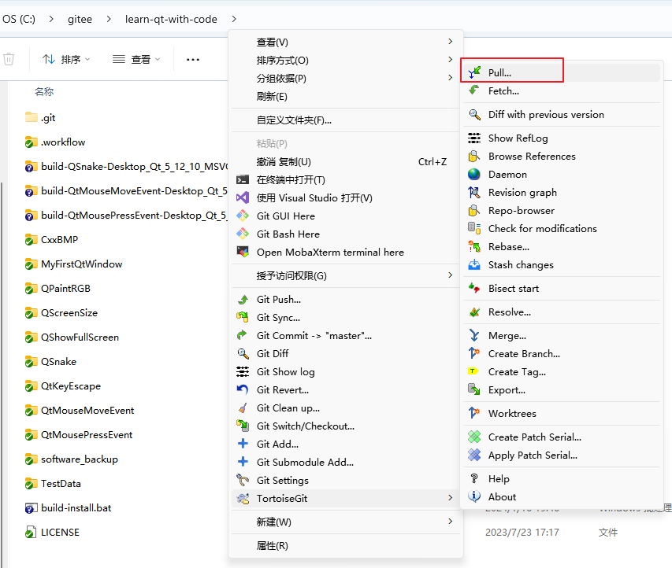
Task: Click the Bisect start icon
Action: tap(474, 288)
